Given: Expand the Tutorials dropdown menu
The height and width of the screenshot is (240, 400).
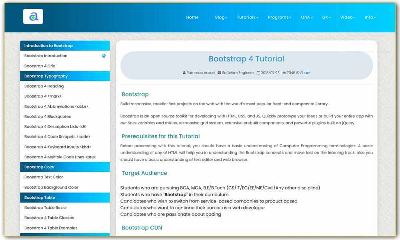Looking at the screenshot, I should coord(248,17).
